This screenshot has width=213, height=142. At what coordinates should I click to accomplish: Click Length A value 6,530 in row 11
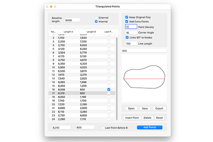[x=62, y=71]
